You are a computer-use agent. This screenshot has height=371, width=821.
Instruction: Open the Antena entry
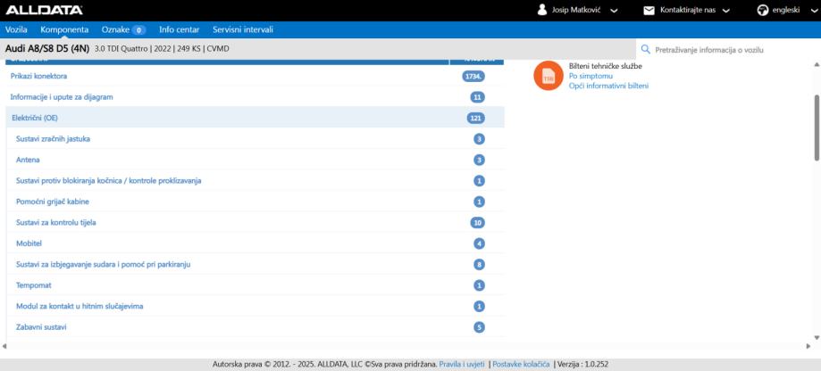(x=28, y=160)
